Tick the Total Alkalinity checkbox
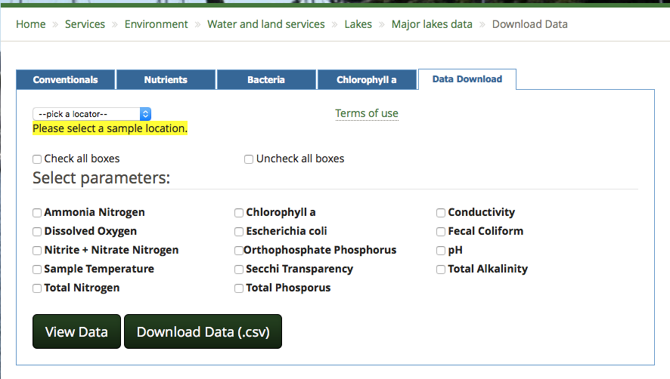This screenshot has width=670, height=379. [441, 270]
